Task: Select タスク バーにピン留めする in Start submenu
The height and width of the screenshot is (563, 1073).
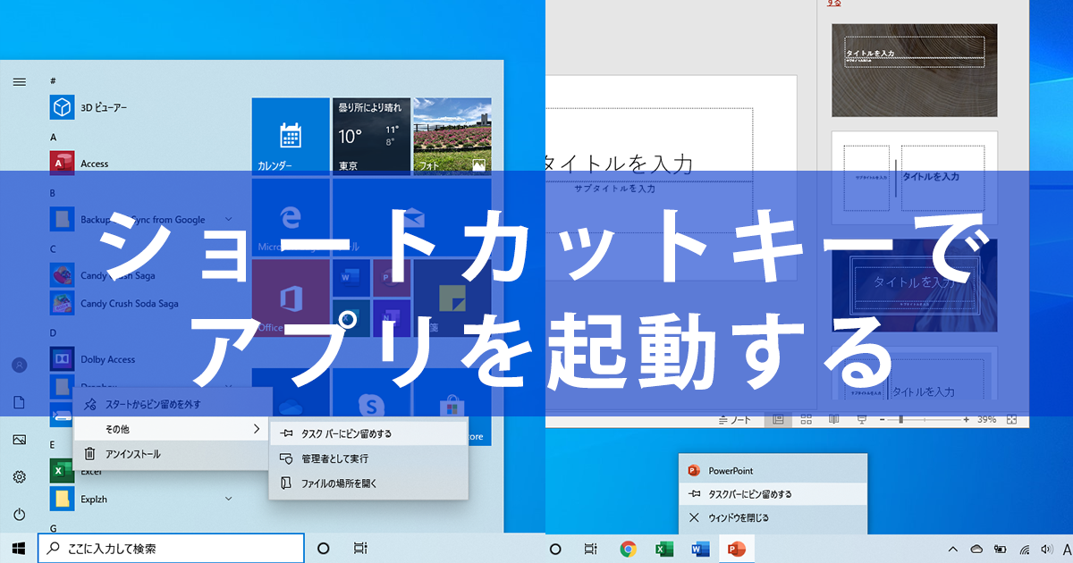Action: [368, 433]
